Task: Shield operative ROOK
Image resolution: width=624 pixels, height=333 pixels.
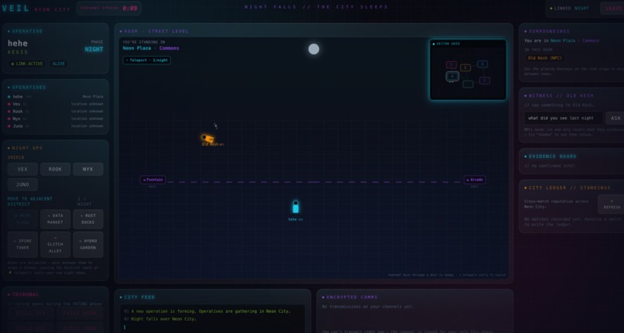Action: (55, 169)
